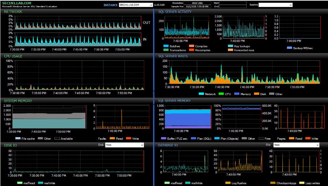Click the File cache legend swatch
This screenshot has height=186, width=328.
point(17,139)
